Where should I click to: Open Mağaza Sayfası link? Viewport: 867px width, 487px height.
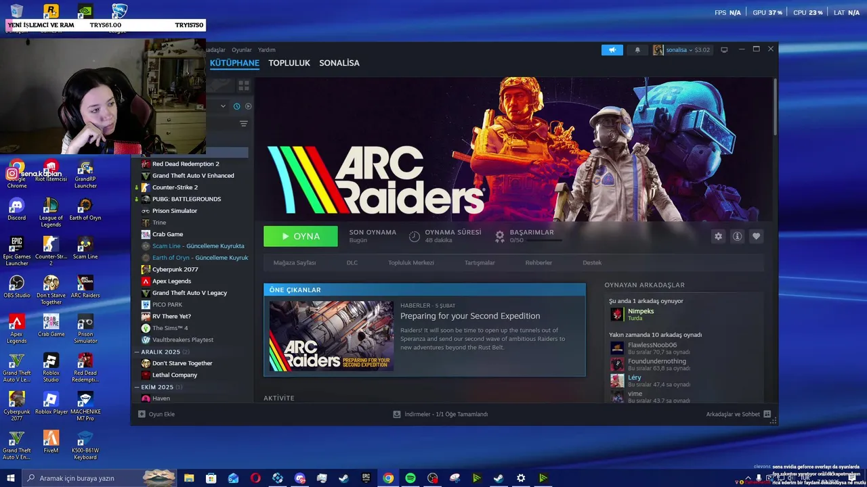295,262
